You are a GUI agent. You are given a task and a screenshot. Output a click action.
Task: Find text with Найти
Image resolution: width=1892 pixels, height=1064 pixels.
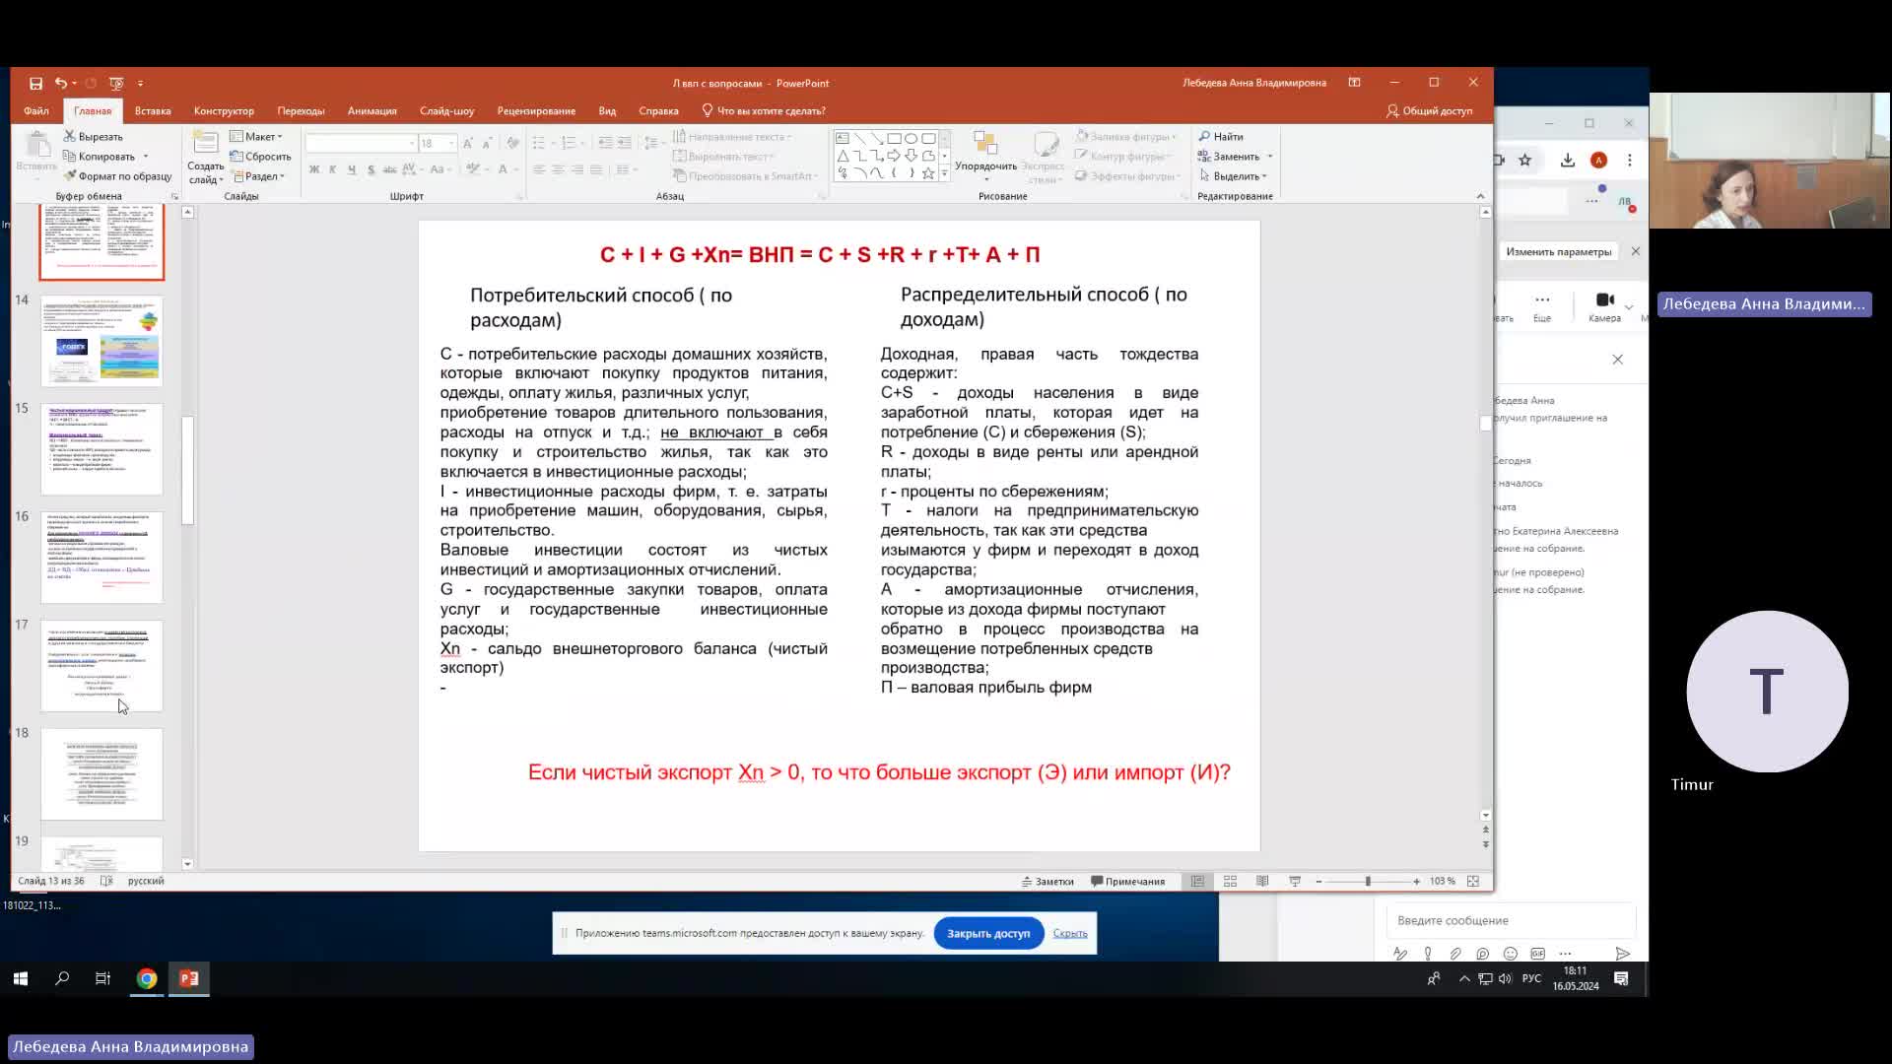click(1221, 137)
